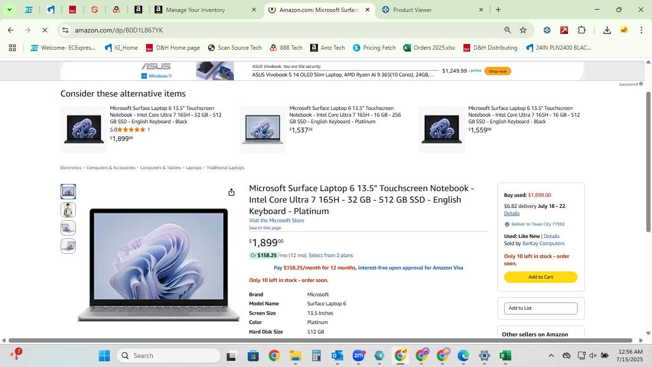The width and height of the screenshot is (652, 367).
Task: Open the Orders 2025.xlsx bookmark
Action: [429, 48]
